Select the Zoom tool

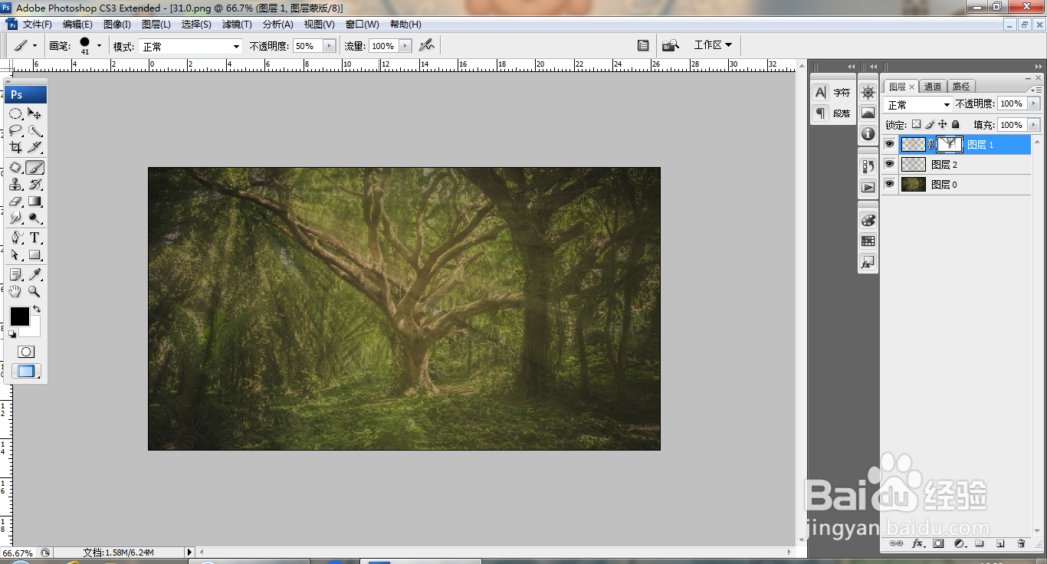point(34,292)
